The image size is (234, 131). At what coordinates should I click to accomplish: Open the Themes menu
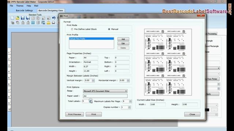pos(20,6)
